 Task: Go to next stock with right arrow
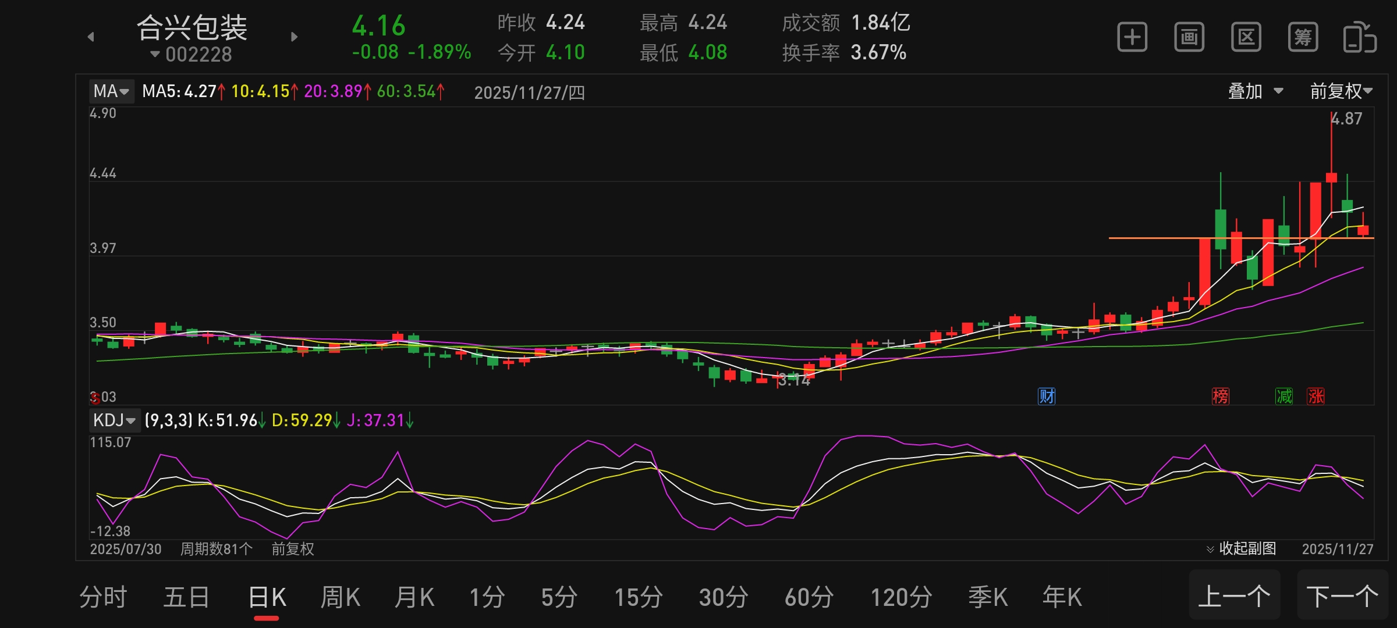click(x=294, y=37)
